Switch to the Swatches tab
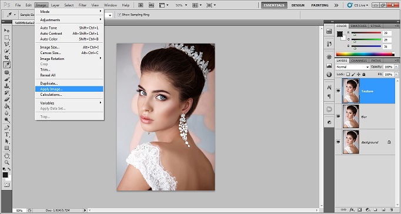The image size is (401, 214). pyautogui.click(x=358, y=26)
